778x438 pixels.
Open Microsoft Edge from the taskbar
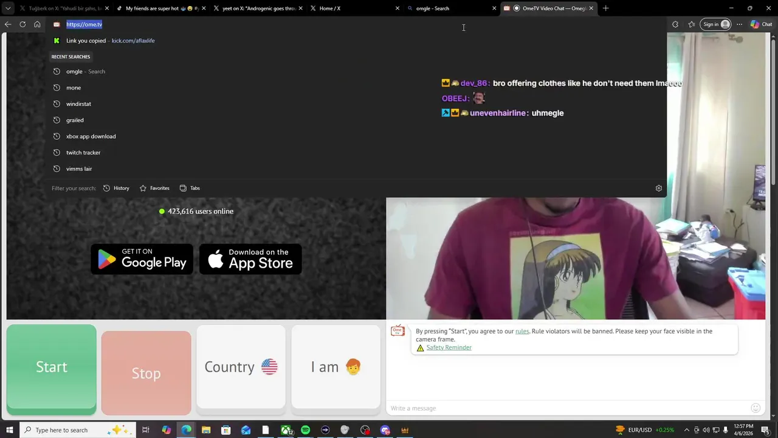click(186, 430)
